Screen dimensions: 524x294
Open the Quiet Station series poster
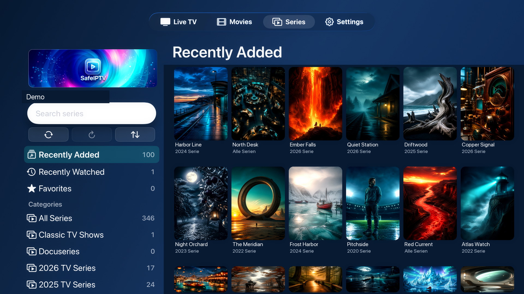coord(373,104)
